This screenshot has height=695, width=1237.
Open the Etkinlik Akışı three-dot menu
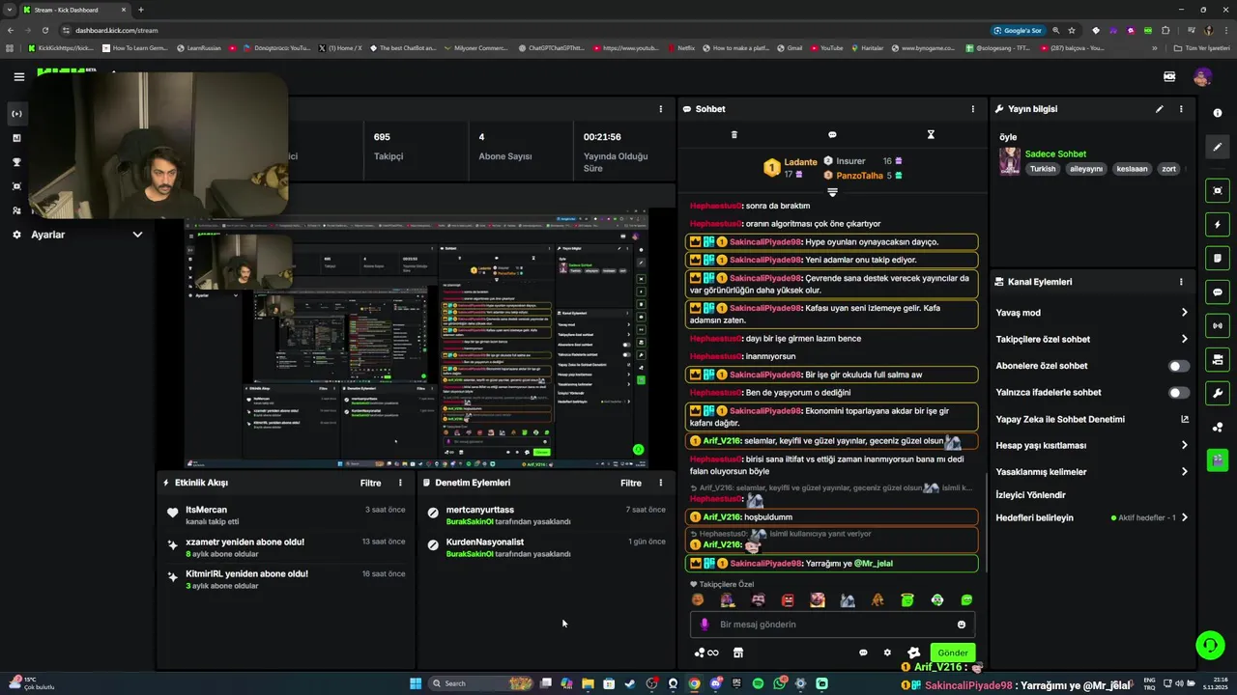pos(400,483)
